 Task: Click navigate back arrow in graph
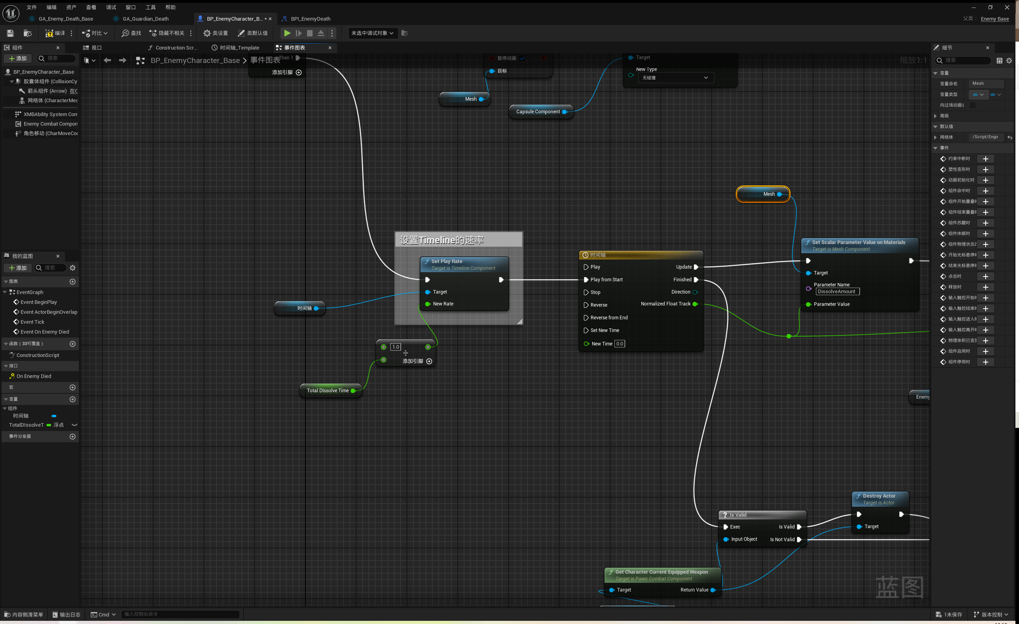coord(107,60)
